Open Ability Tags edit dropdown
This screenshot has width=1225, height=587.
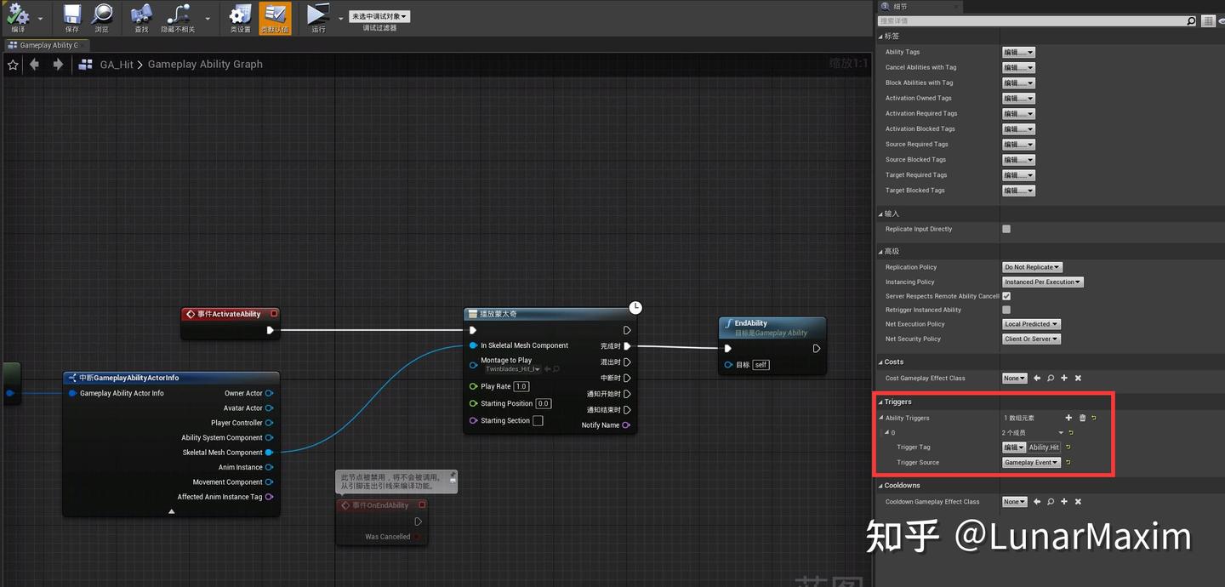[1018, 52]
